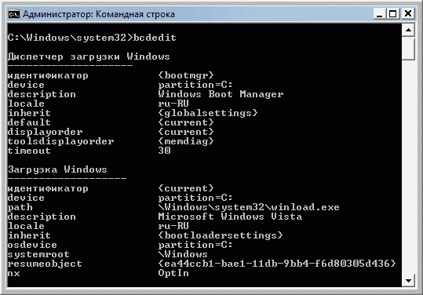Click the scrollbar up arrow
423x295 pixels.
pos(408,30)
